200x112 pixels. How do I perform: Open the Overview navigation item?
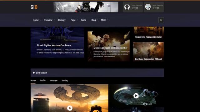pyautogui.click(x=48, y=20)
